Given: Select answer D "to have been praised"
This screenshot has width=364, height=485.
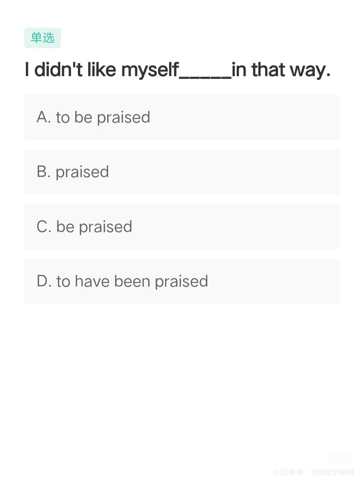Looking at the screenshot, I should [x=182, y=281].
